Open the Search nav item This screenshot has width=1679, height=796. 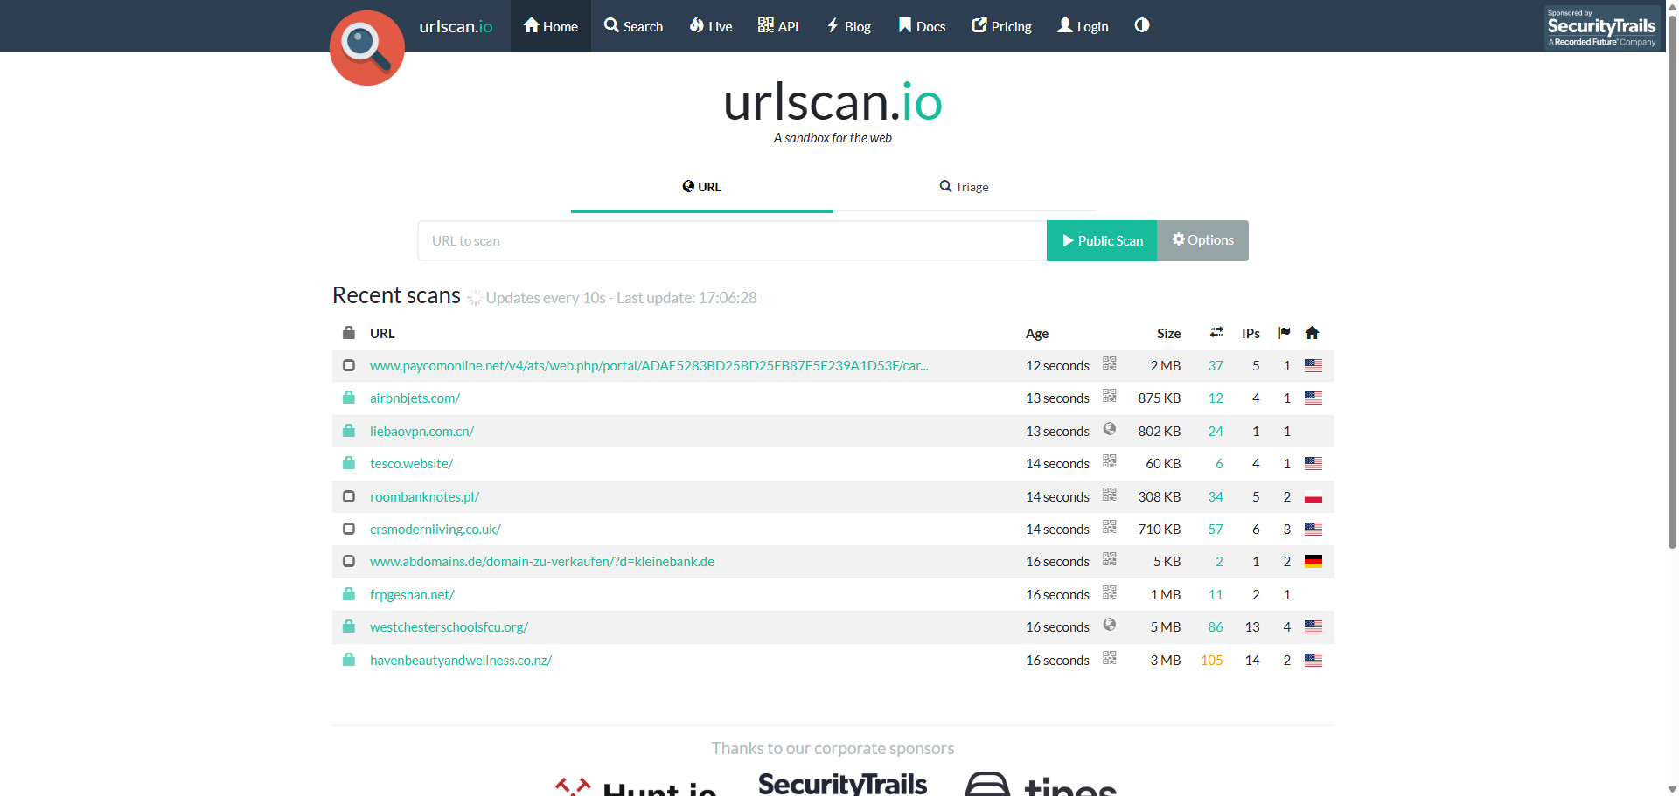tap(634, 26)
